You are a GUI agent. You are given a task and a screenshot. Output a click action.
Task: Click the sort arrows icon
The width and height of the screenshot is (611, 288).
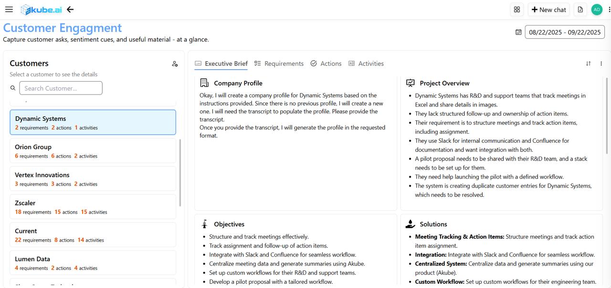588,64
